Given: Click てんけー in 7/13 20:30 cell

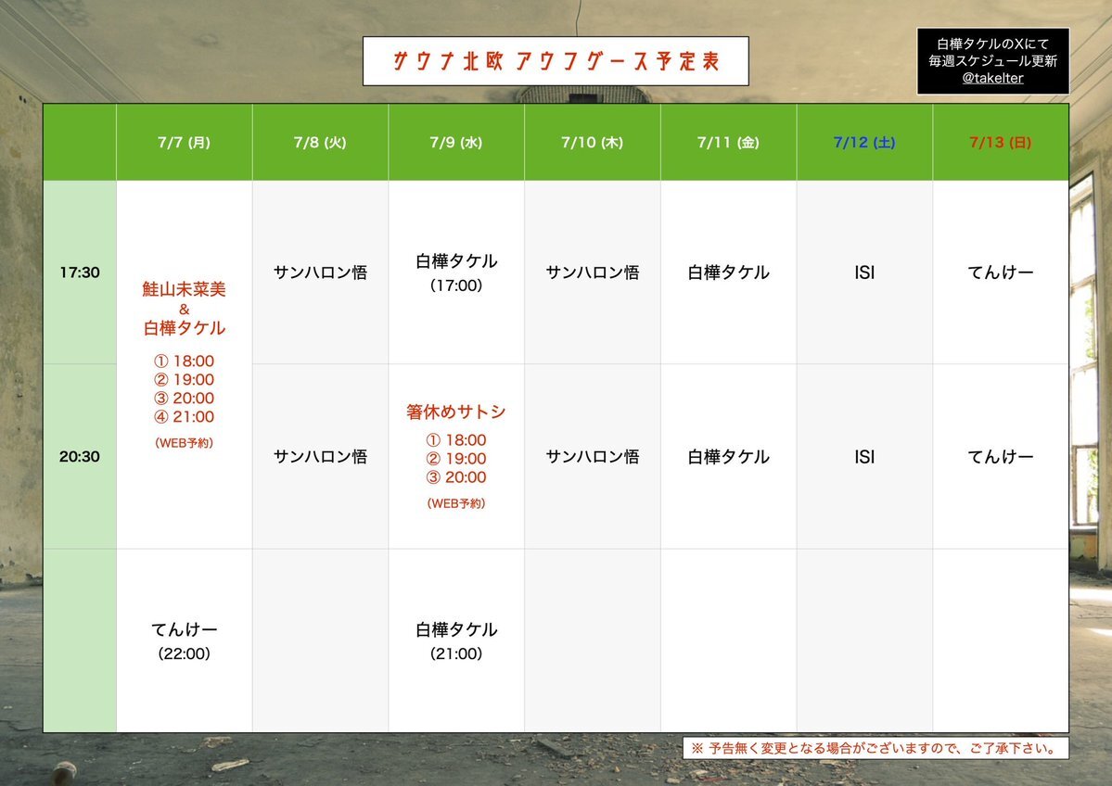Looking at the screenshot, I should tap(1001, 456).
